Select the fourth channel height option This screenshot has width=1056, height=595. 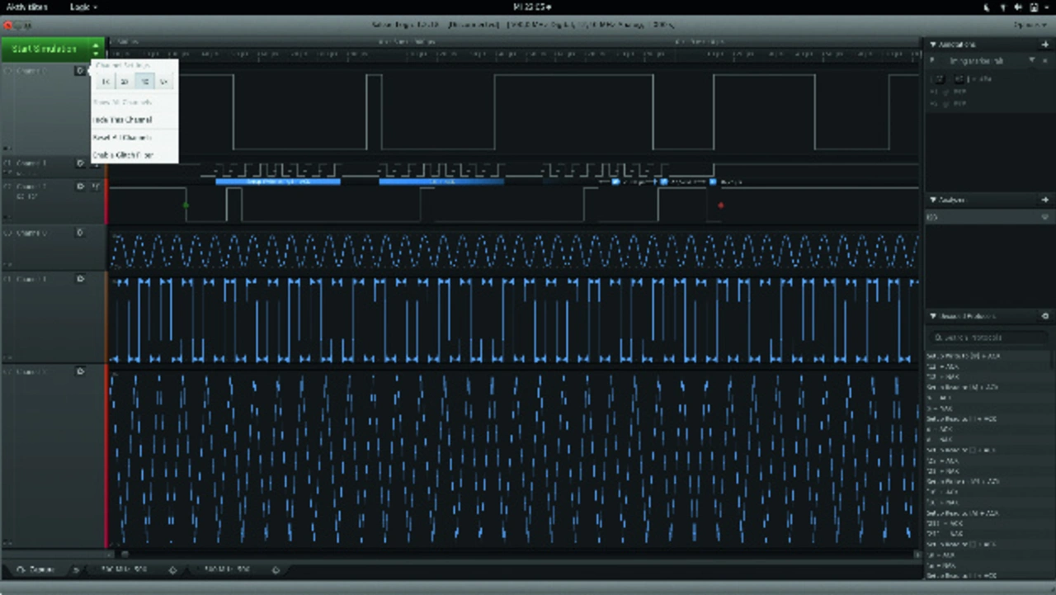coord(163,81)
